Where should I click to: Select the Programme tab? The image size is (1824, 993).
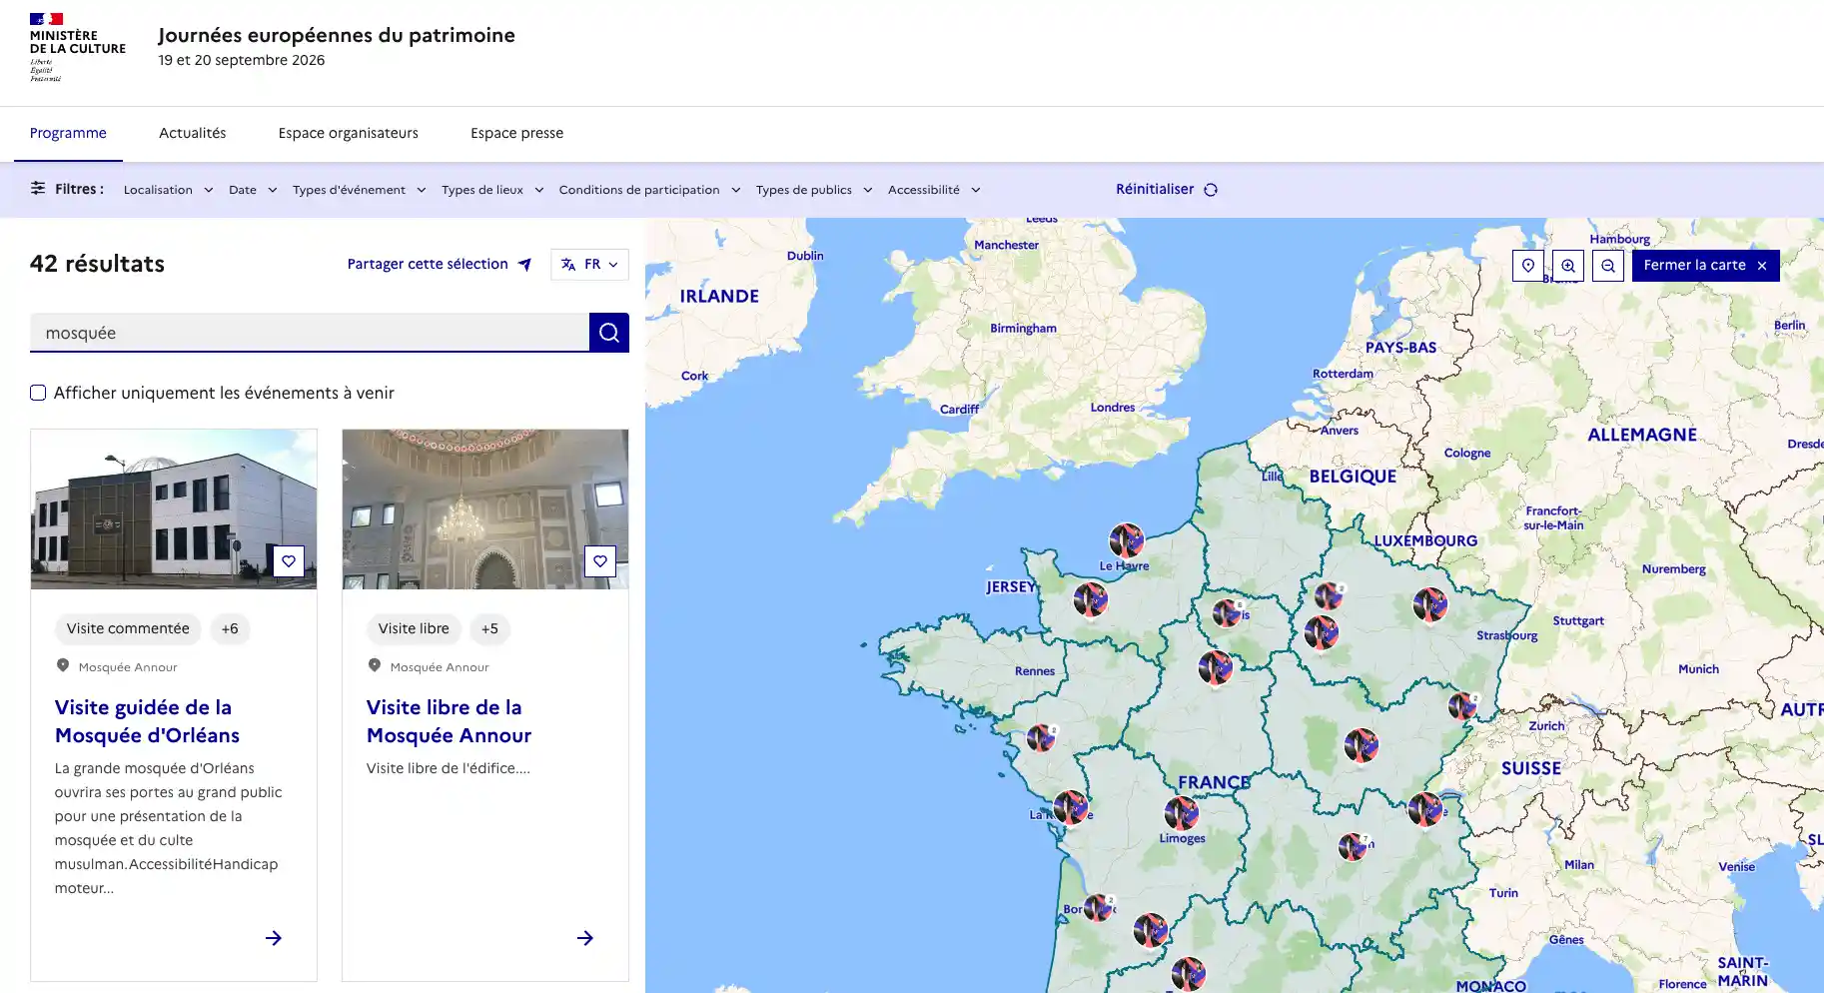68,133
